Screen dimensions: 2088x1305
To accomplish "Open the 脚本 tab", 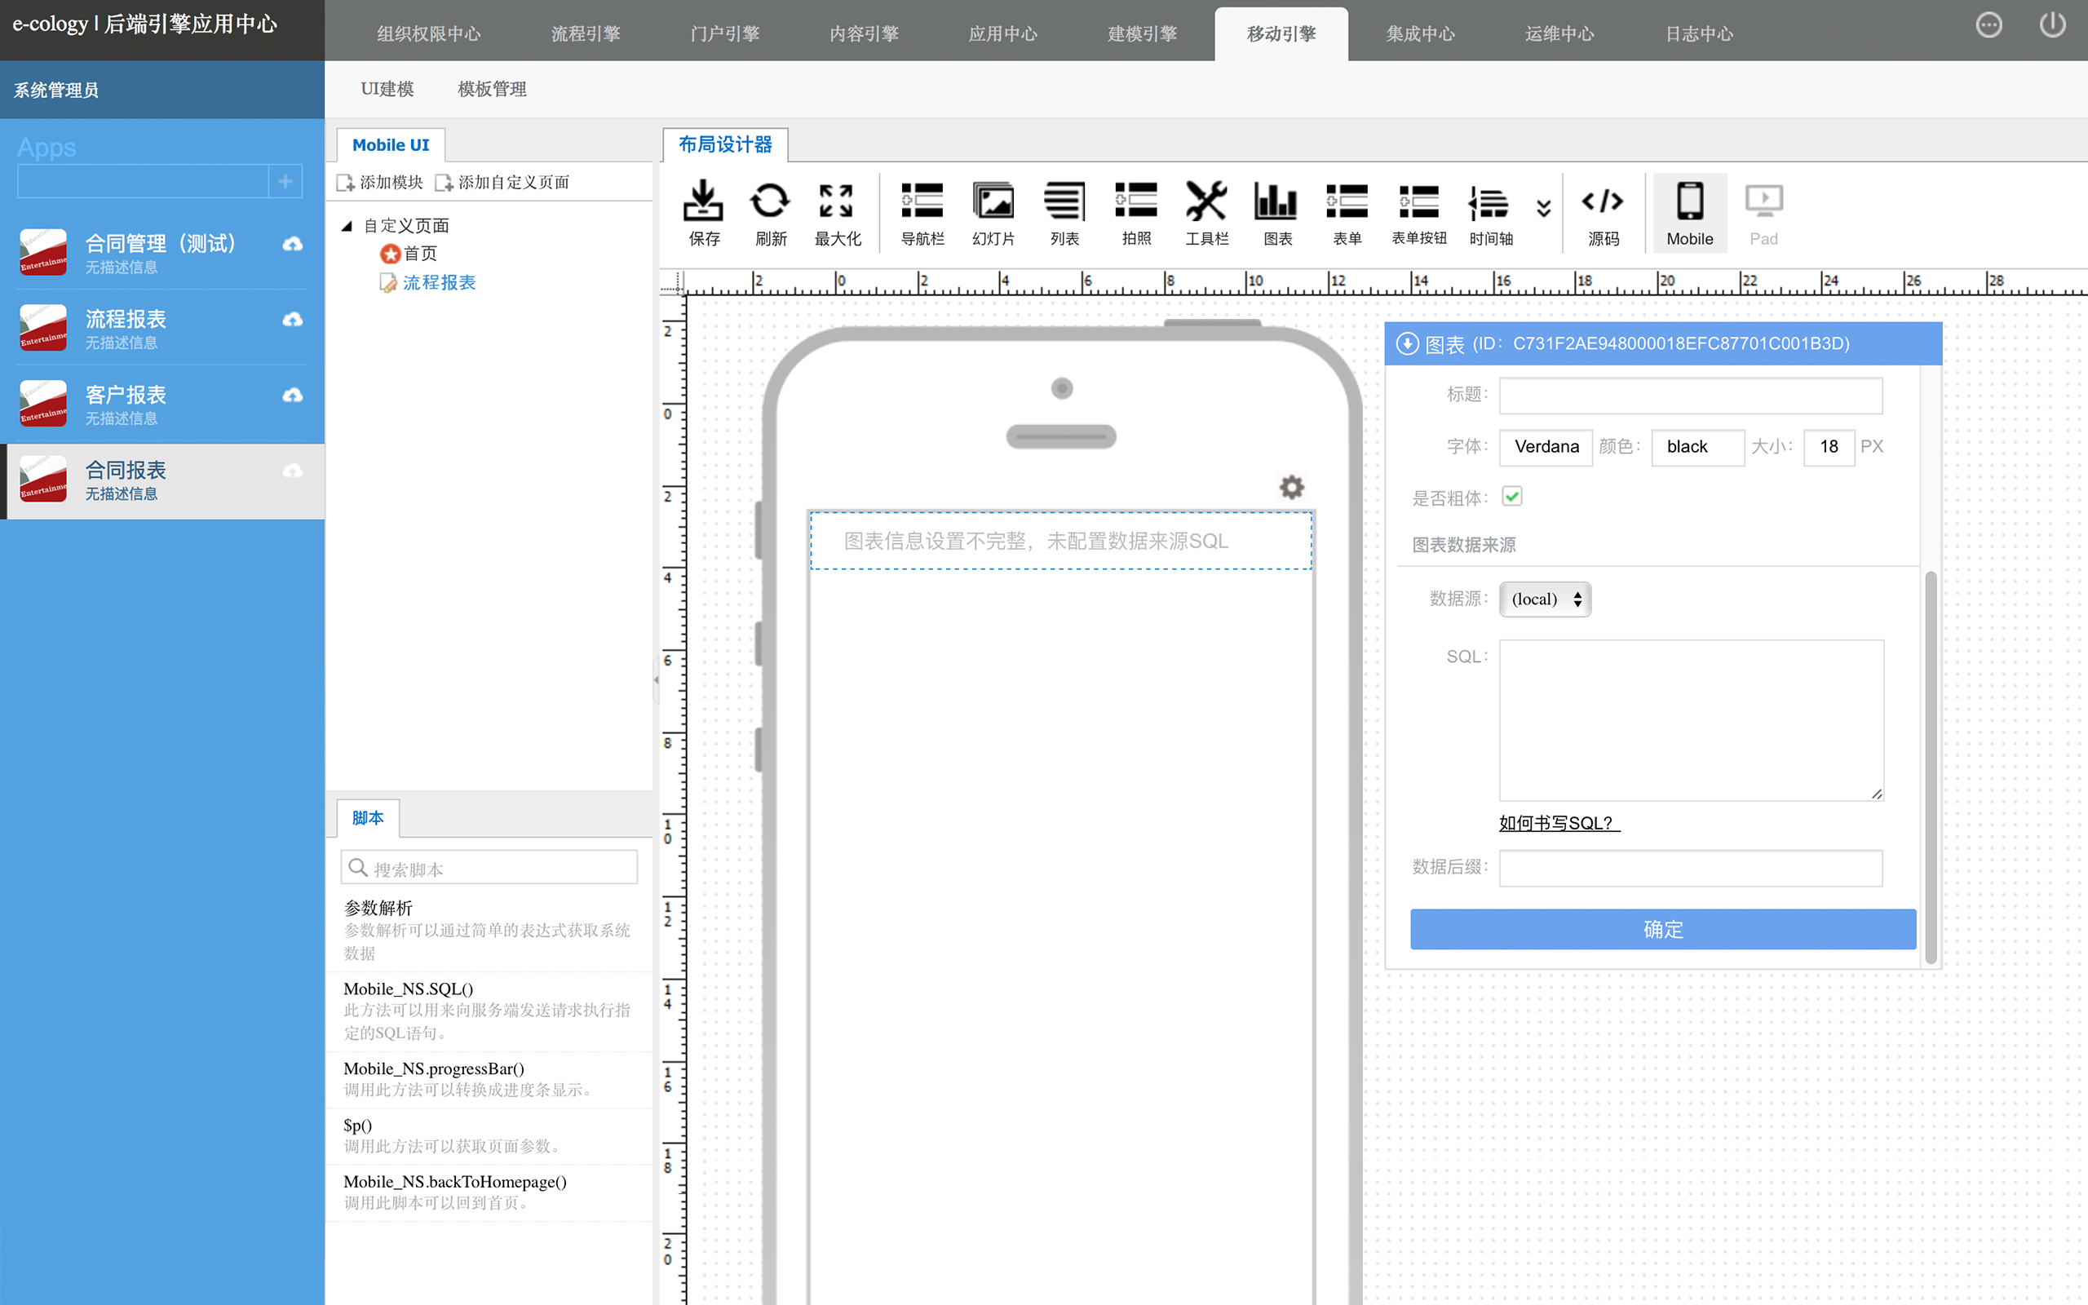I will (368, 818).
